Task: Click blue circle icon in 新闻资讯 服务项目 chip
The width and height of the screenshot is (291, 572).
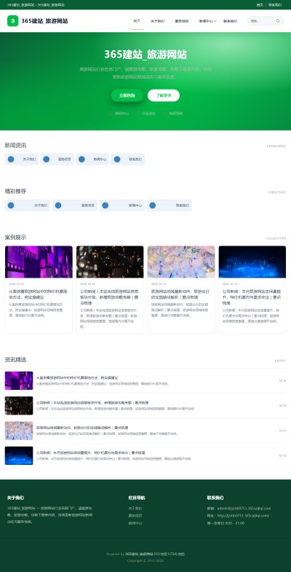Action: click(x=47, y=159)
